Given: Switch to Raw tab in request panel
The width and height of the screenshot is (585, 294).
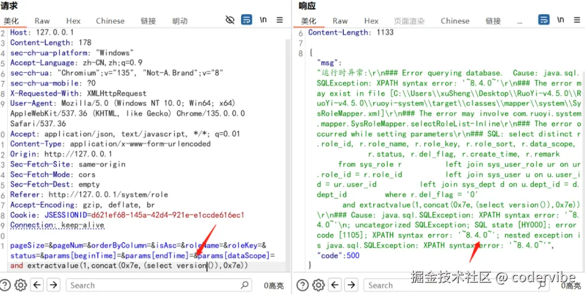Looking at the screenshot, I should pyautogui.click(x=42, y=21).
